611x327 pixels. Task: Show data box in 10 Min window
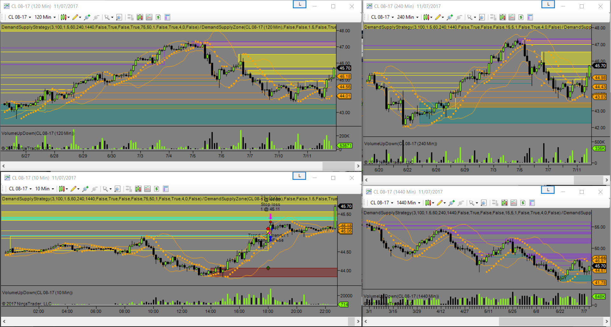tap(117, 189)
